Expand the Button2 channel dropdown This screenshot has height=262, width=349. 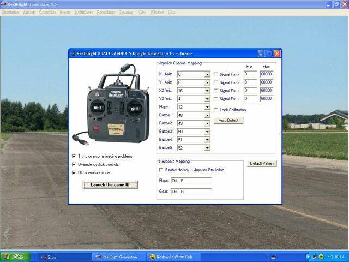pos(207,123)
